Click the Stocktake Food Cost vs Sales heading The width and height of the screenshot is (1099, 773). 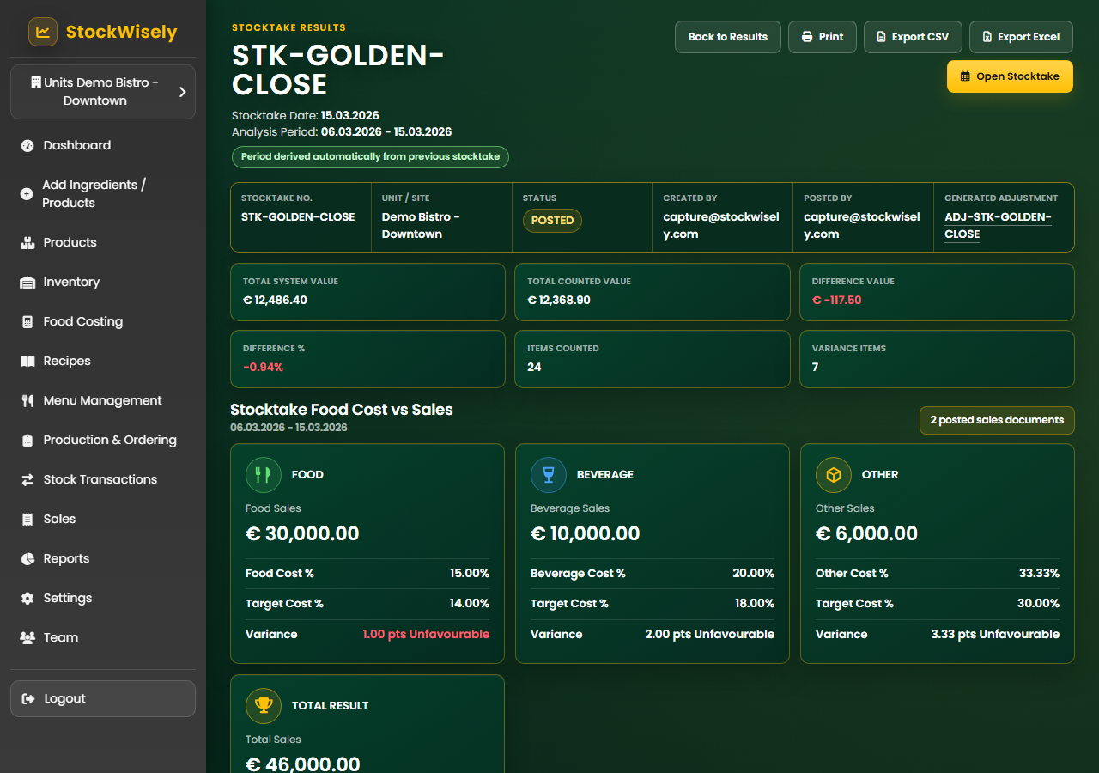click(342, 410)
